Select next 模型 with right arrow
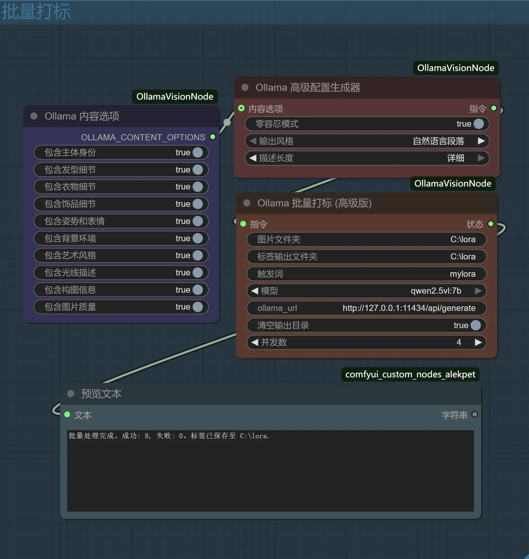 point(479,291)
